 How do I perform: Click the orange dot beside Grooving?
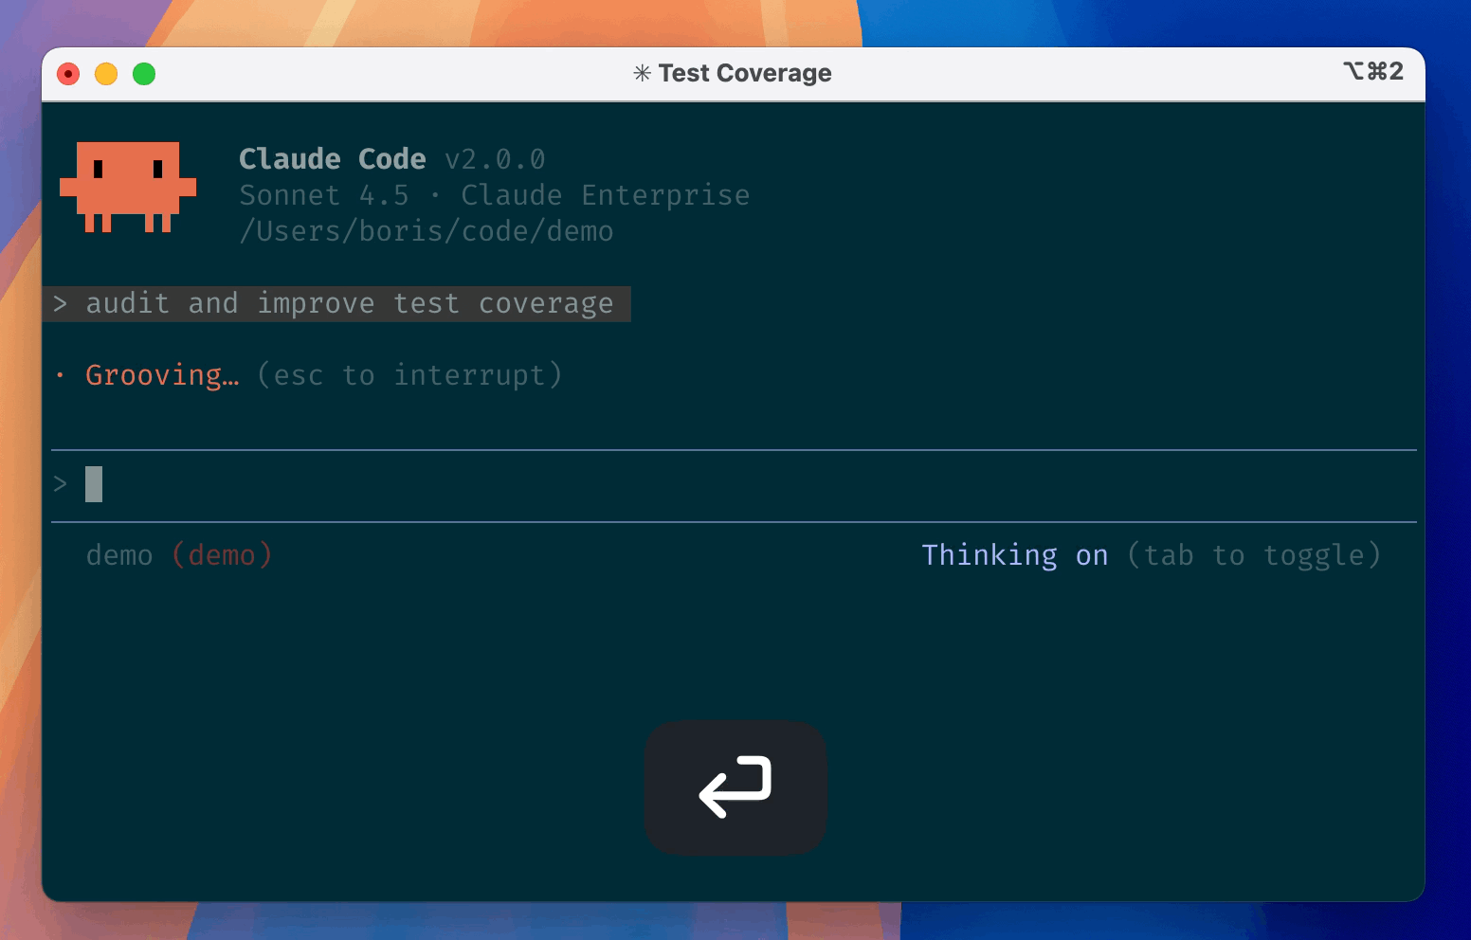click(x=61, y=376)
